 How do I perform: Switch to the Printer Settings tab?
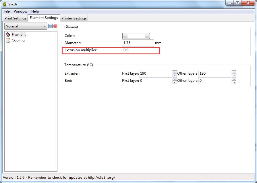74,18
